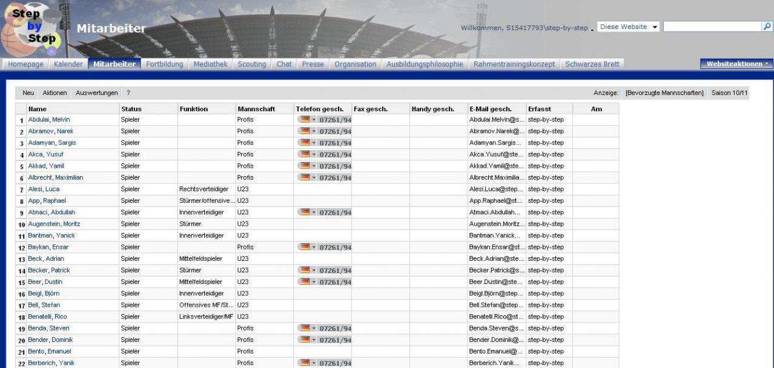The height and width of the screenshot is (368, 774).
Task: Select the Mitarbeiter tab
Action: [x=114, y=64]
